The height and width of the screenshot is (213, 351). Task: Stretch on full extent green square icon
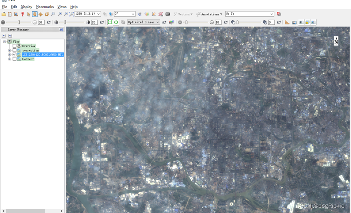[110, 22]
